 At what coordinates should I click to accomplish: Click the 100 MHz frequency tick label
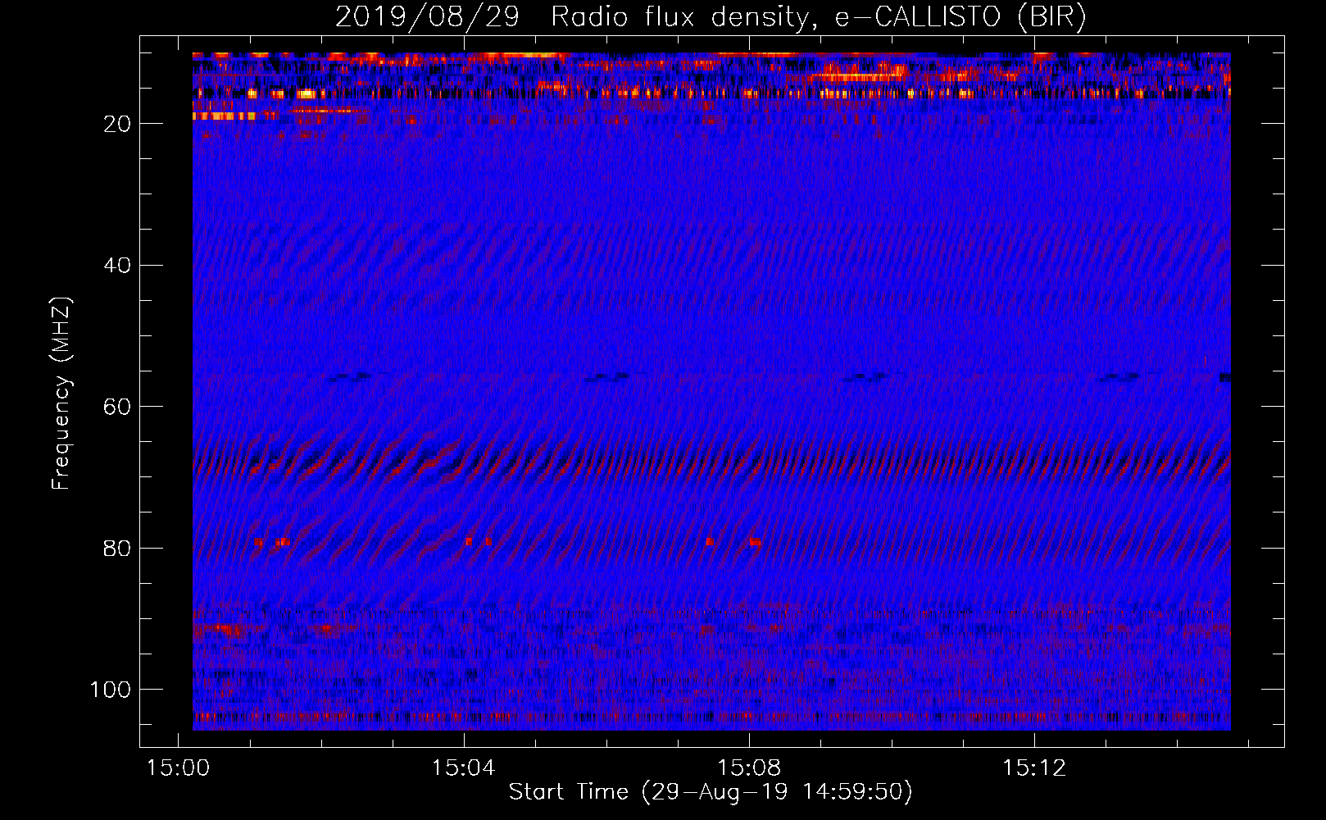pos(111,690)
